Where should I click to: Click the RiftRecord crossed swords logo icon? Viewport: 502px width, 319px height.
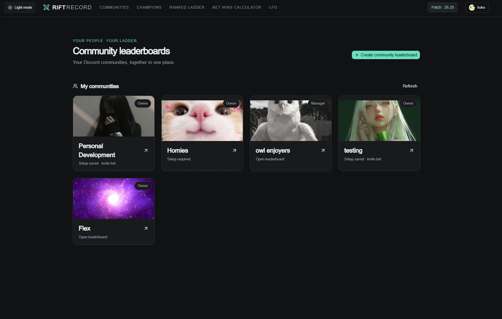(46, 8)
